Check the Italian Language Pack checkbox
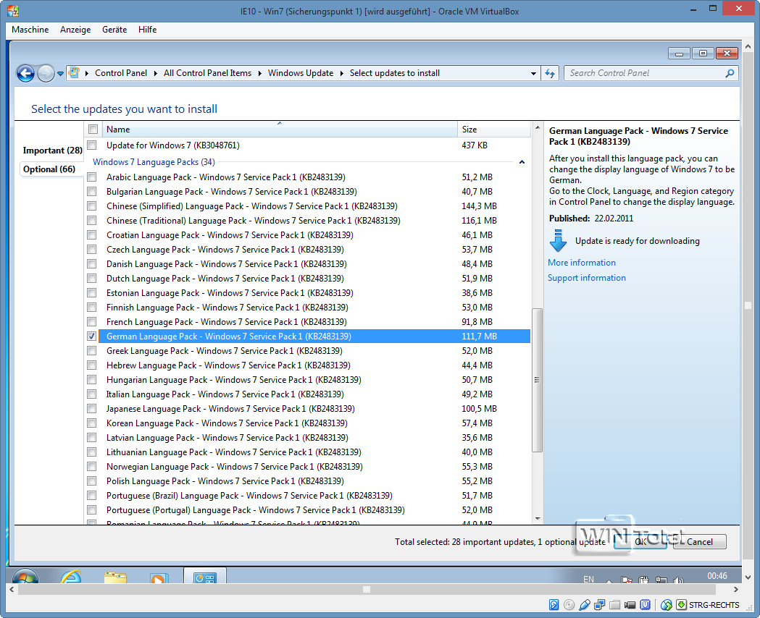 pos(91,394)
